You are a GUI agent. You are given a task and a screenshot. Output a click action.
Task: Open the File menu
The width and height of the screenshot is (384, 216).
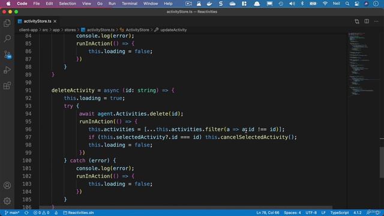click(x=37, y=4)
